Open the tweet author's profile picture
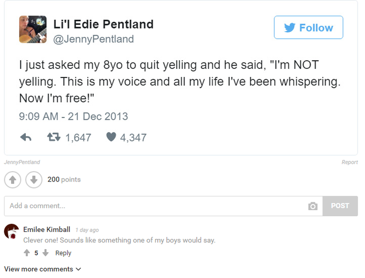 click(33, 29)
